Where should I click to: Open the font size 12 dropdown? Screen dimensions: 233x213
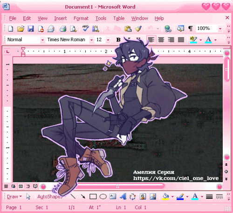pyautogui.click(x=108, y=40)
